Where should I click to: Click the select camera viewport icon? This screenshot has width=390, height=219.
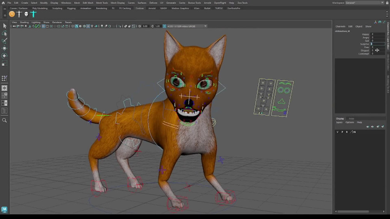click(14, 26)
